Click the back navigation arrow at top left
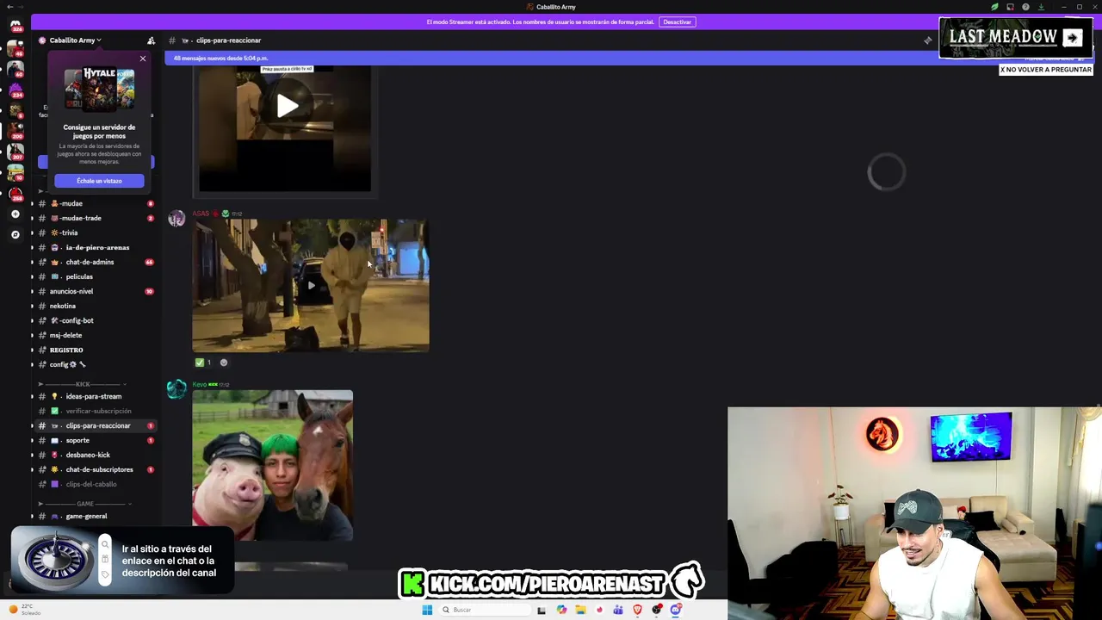Screen dimensions: 1102x620 (x=10, y=7)
